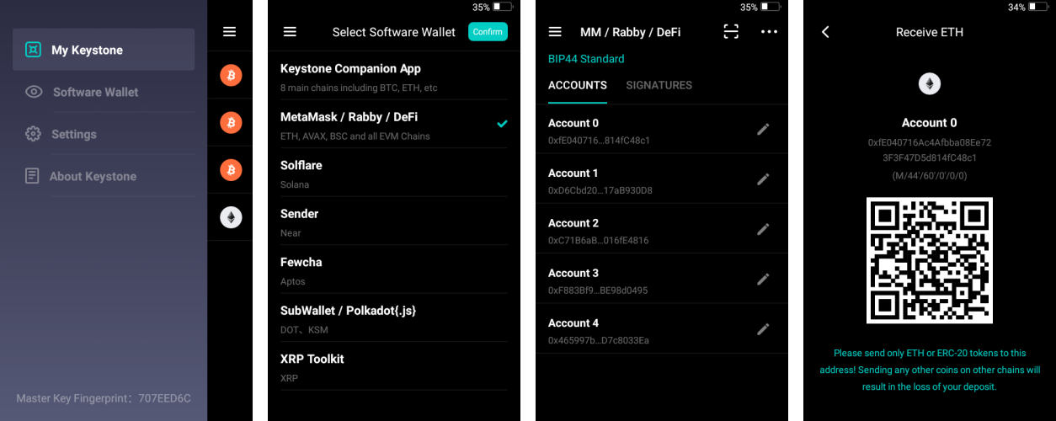Open Settings in the side menu
The image size is (1056, 421).
[x=74, y=134]
